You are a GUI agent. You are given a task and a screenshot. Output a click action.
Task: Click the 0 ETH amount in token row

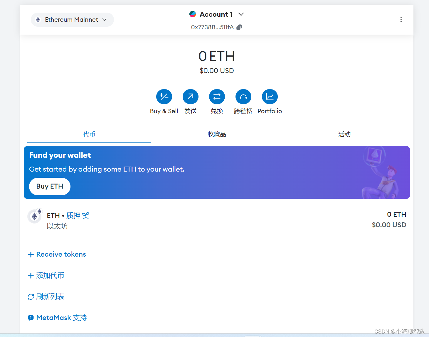396,214
